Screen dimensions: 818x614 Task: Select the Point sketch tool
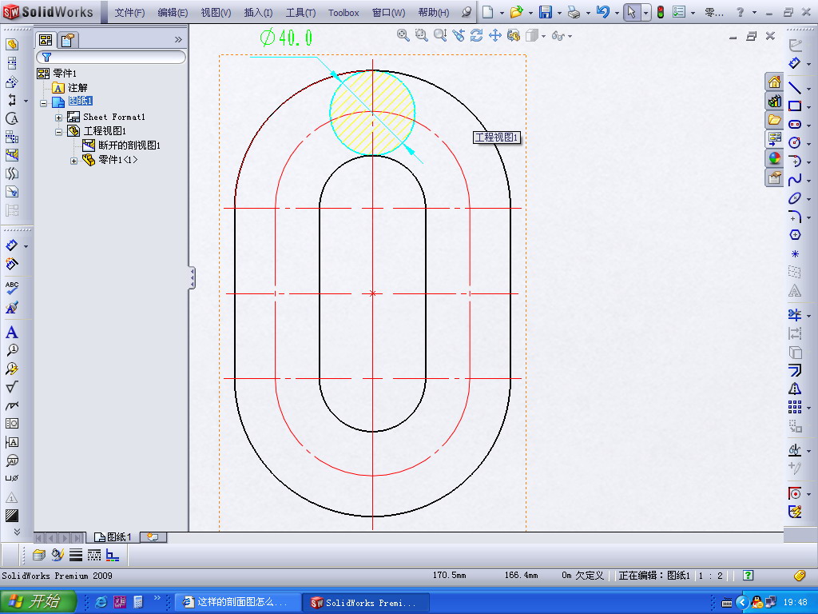pyautogui.click(x=795, y=253)
